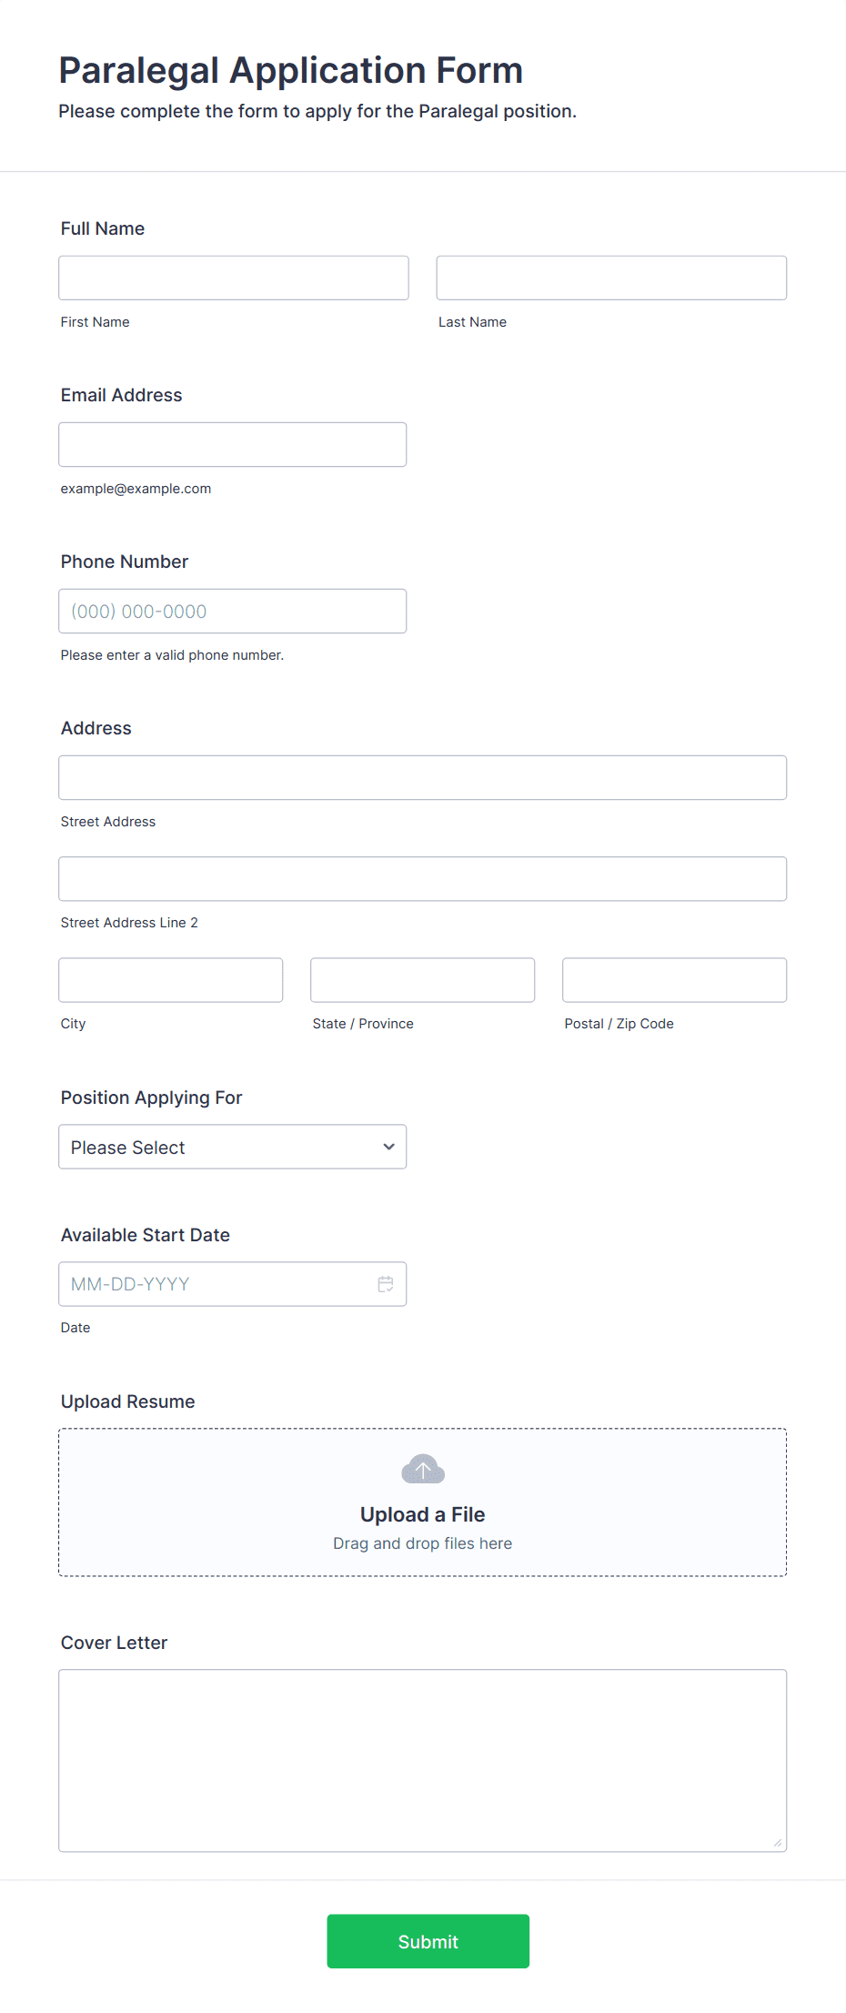Click the Street Address Line 2 field

(x=422, y=878)
